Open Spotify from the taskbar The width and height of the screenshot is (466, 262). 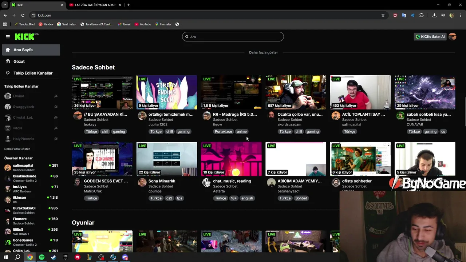(x=42, y=257)
